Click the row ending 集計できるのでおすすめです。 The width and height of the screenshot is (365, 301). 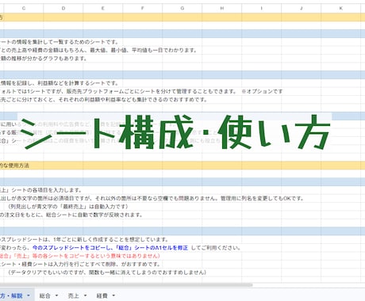coord(104,100)
